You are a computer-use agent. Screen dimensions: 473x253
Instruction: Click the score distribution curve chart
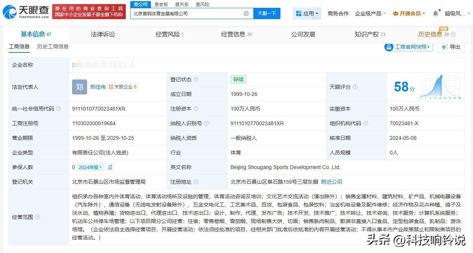pyautogui.click(x=440, y=87)
